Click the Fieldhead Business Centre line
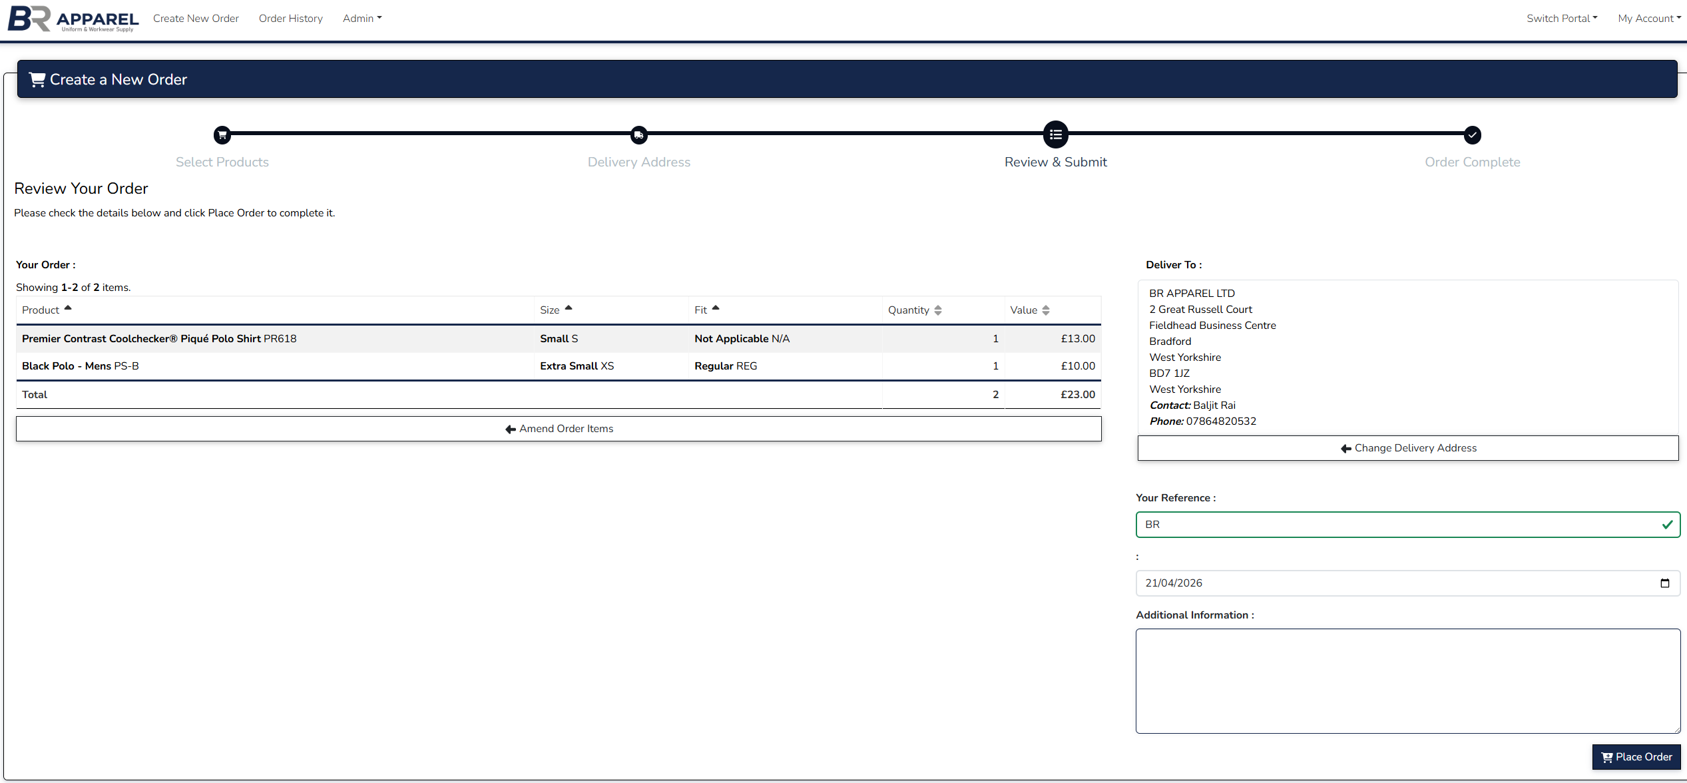This screenshot has width=1687, height=783. coord(1212,326)
